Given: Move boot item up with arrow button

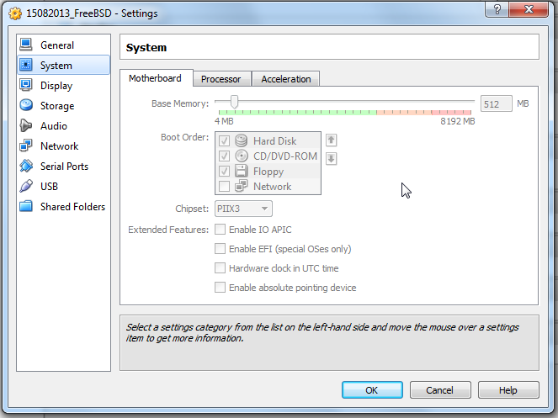Looking at the screenshot, I should pos(332,140).
